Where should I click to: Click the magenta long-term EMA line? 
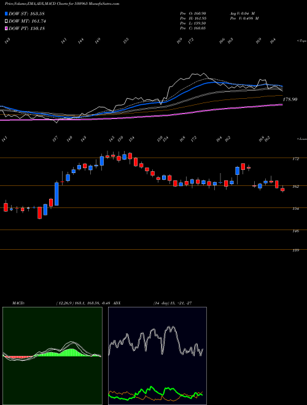click(x=181, y=113)
